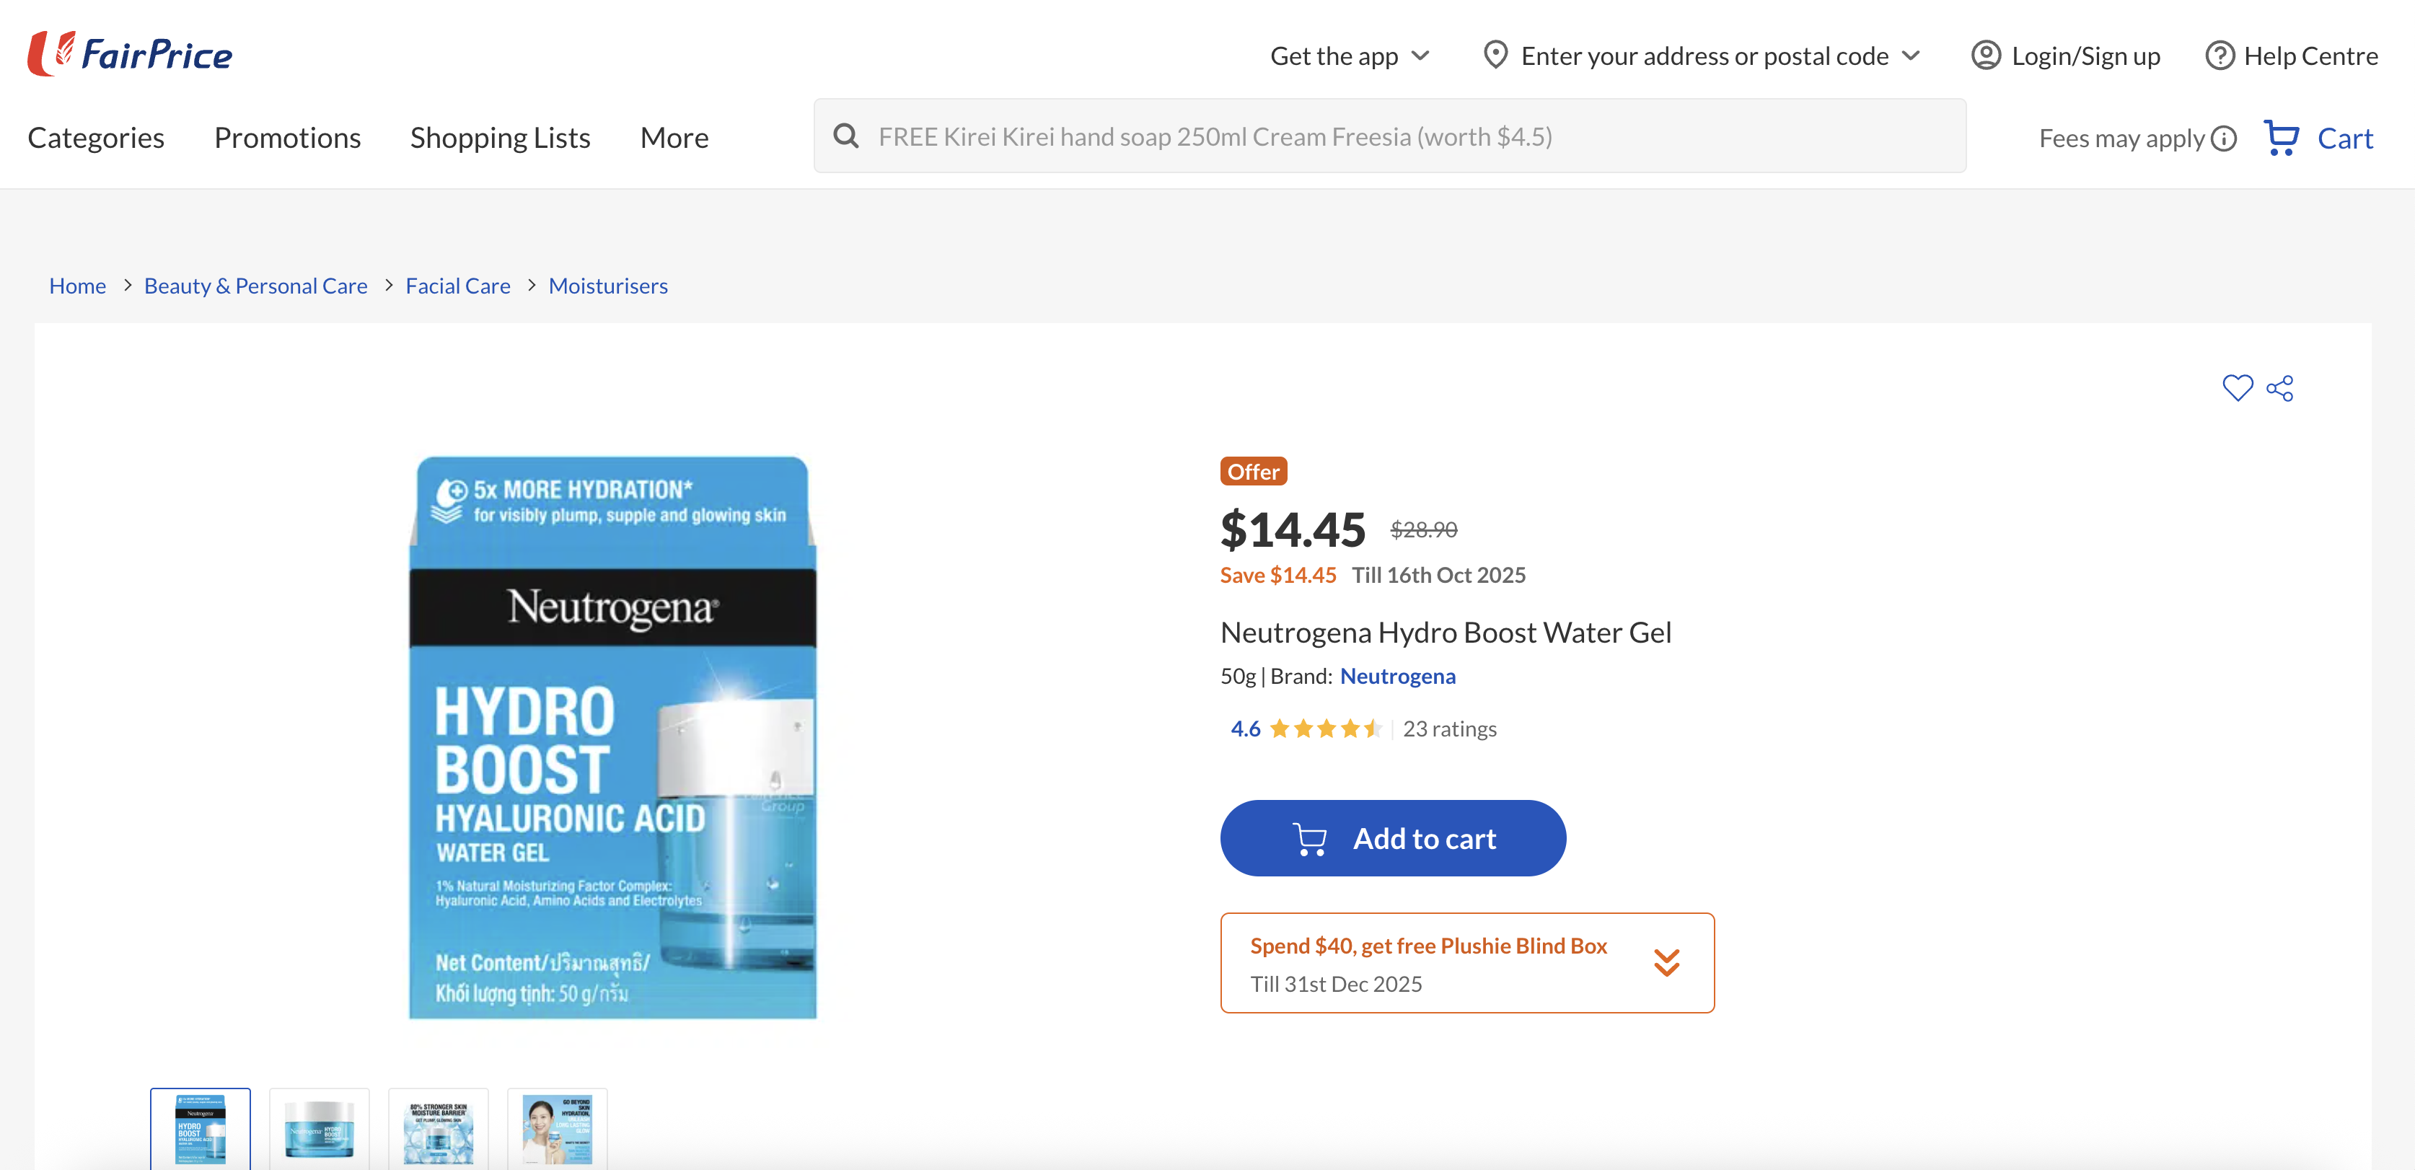The width and height of the screenshot is (2415, 1170).
Task: Open the Promotions menu
Action: pos(287,137)
